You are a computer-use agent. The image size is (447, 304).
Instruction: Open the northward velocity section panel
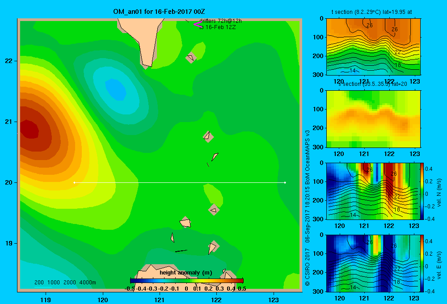click(x=373, y=191)
